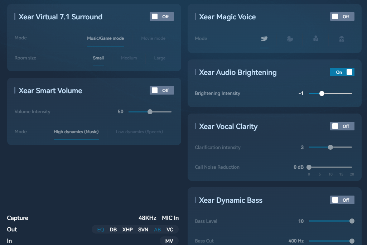This screenshot has height=245, width=367.
Task: Select Movie mode for surround
Action: click(153, 38)
